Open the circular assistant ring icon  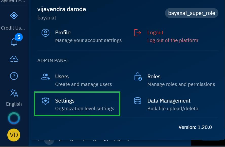click(x=14, y=118)
